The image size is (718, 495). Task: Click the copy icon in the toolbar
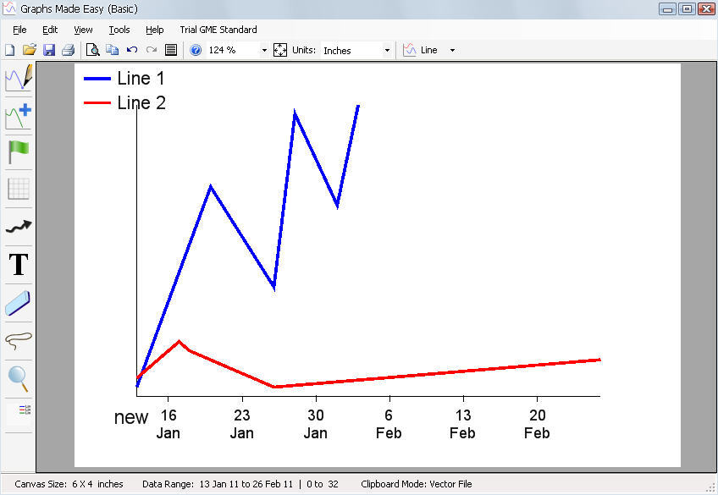[x=113, y=50]
